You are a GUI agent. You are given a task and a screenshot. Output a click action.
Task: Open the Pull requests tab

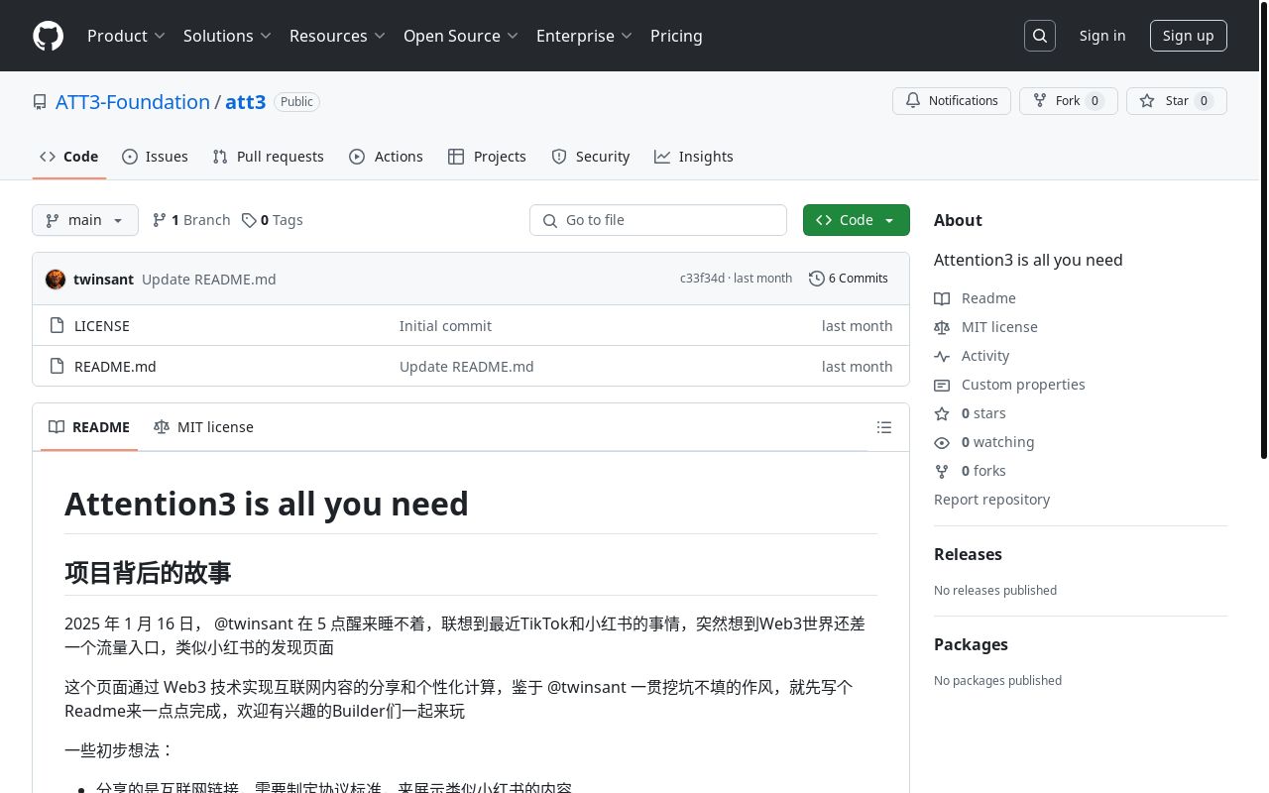268,157
